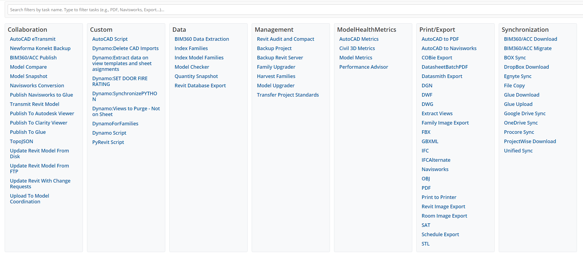This screenshot has height=257, width=583.
Task: Open the COBie Export task
Action: point(437,58)
